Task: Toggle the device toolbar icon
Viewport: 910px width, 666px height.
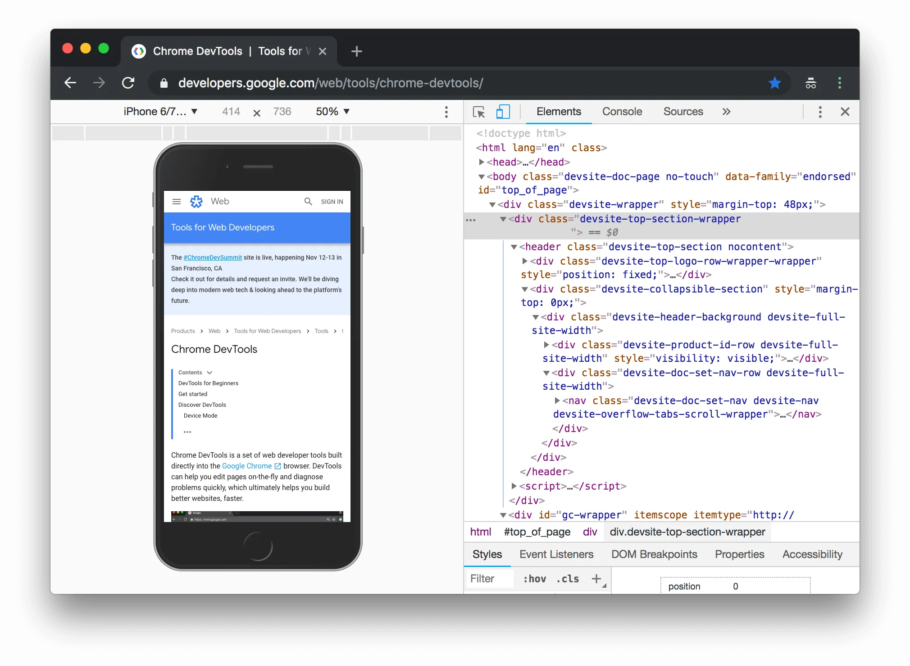Action: 503,112
